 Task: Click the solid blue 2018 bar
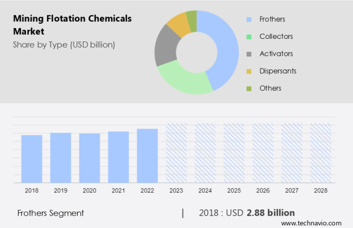coord(32,159)
